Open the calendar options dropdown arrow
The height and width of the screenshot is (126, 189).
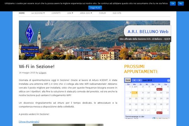pos(169,80)
